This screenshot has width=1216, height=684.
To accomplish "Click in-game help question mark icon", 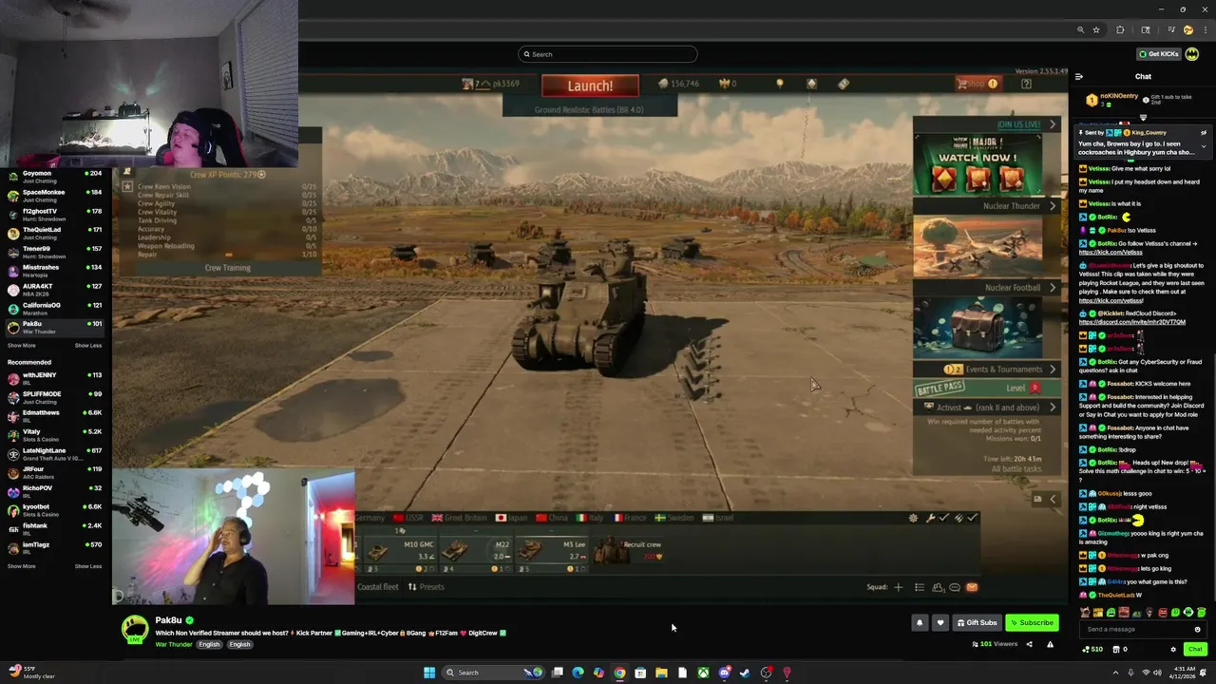I will click(1026, 85).
